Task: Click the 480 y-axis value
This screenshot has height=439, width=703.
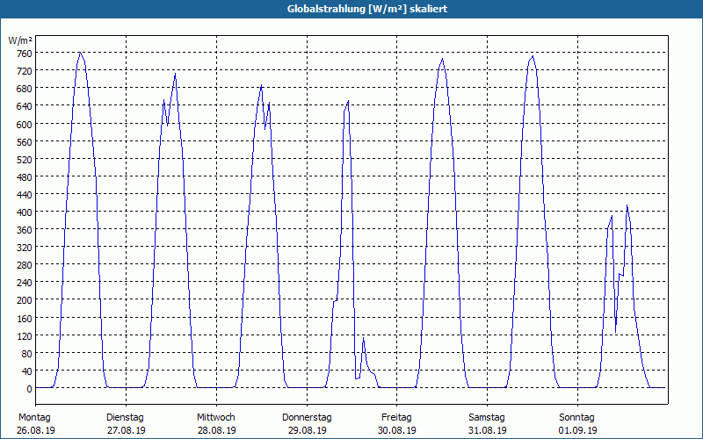Action: (25, 177)
